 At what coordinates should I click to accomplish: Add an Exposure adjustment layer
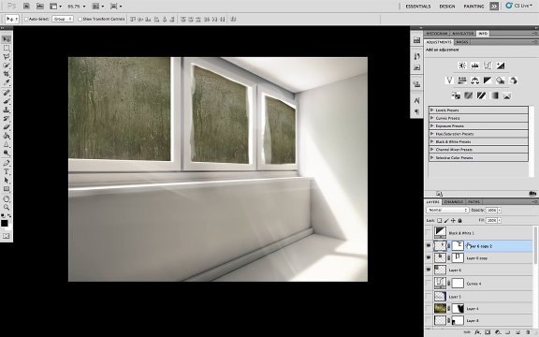(501, 66)
